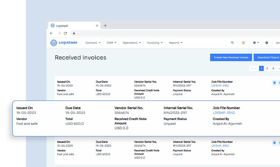Viewport: 280px width, 167px height.
Task: Click the padlock icon in address bar
Action: click(74, 33)
